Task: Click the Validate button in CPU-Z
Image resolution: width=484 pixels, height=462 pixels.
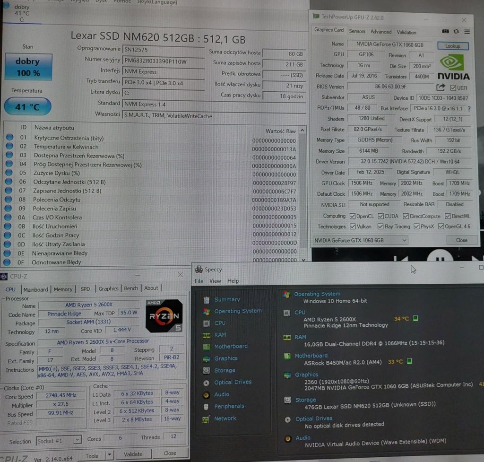Action: click(133, 454)
